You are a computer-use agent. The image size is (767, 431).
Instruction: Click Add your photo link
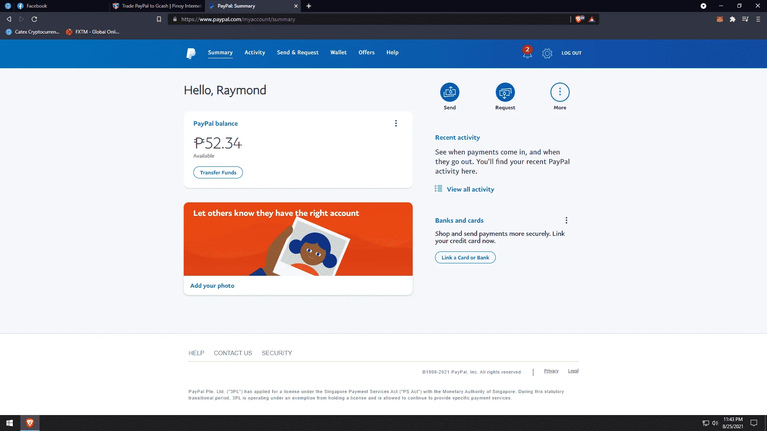tap(212, 285)
